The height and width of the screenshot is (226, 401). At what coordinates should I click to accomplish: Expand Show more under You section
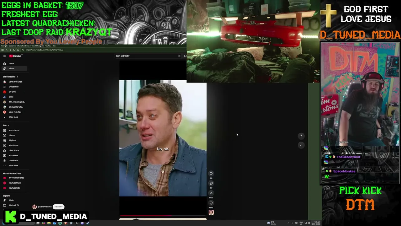click(x=14, y=165)
